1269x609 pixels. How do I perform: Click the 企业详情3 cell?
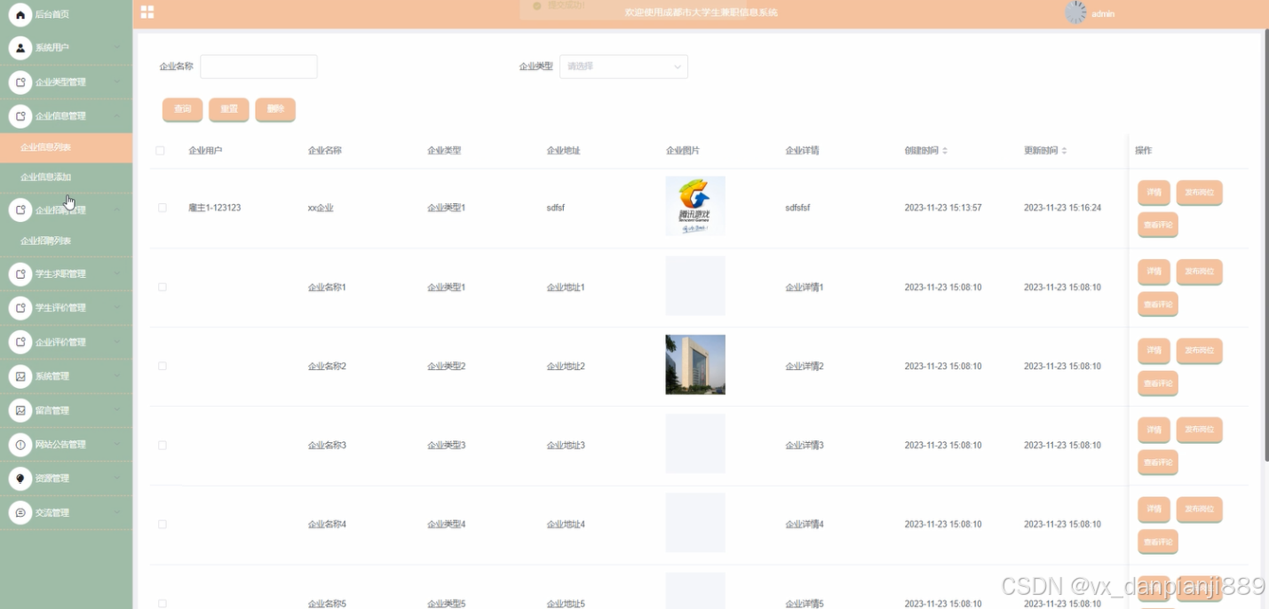click(x=805, y=446)
